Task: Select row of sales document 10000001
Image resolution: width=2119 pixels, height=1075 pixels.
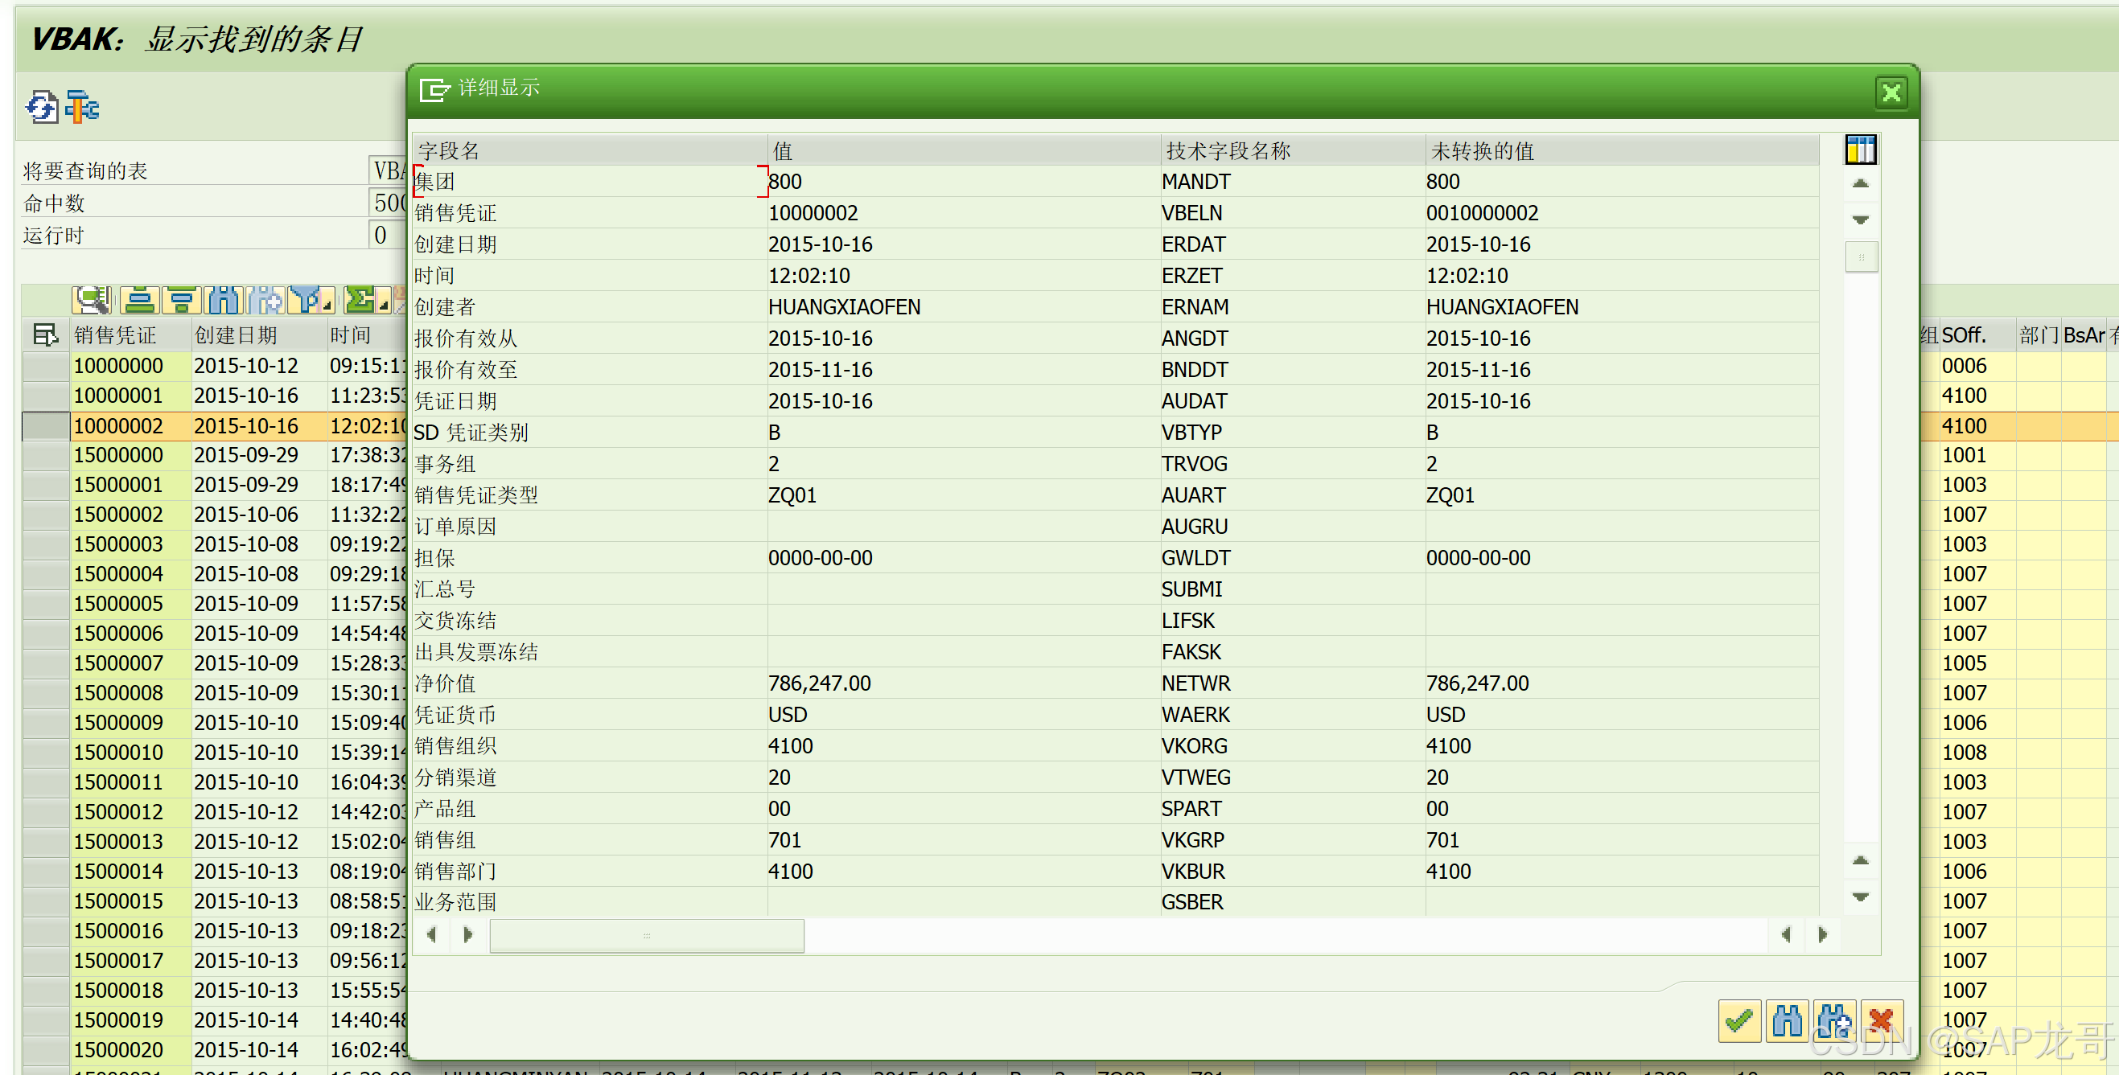Action: tap(44, 396)
